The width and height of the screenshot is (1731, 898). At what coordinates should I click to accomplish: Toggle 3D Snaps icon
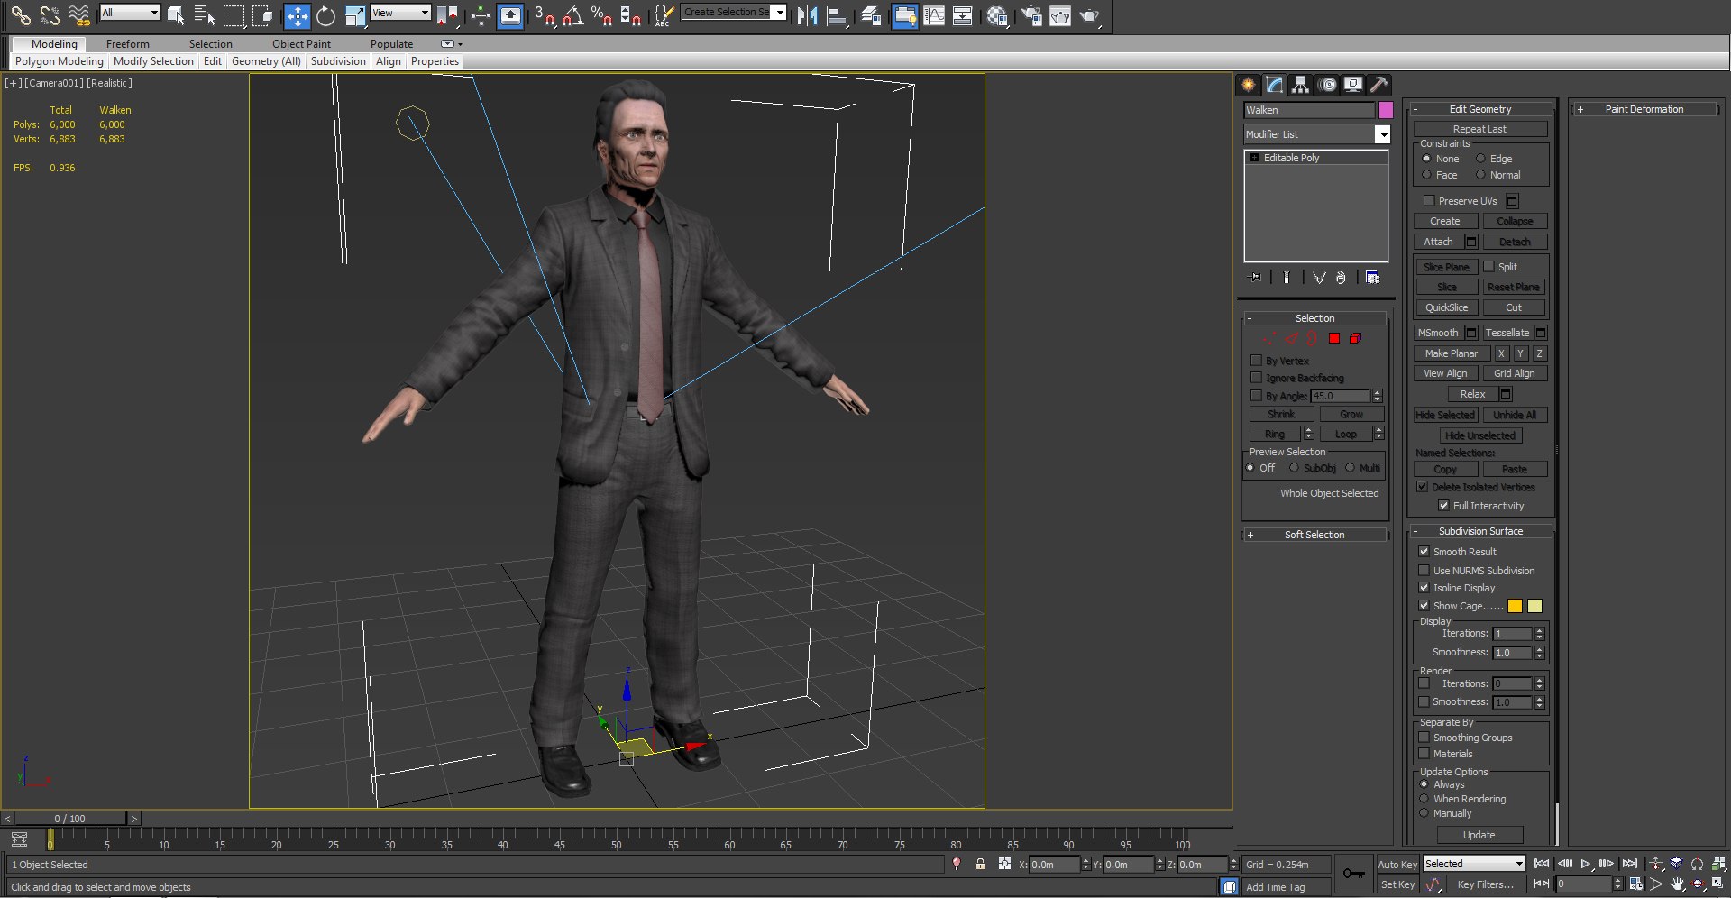pos(544,15)
